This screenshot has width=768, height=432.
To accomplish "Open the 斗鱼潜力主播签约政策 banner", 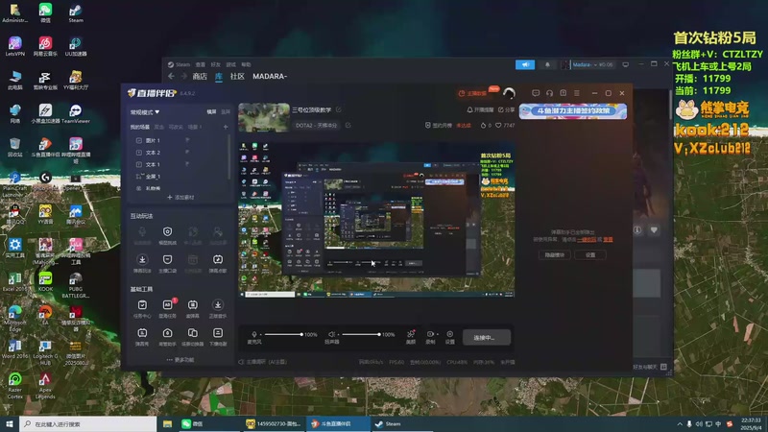I will tap(572, 110).
